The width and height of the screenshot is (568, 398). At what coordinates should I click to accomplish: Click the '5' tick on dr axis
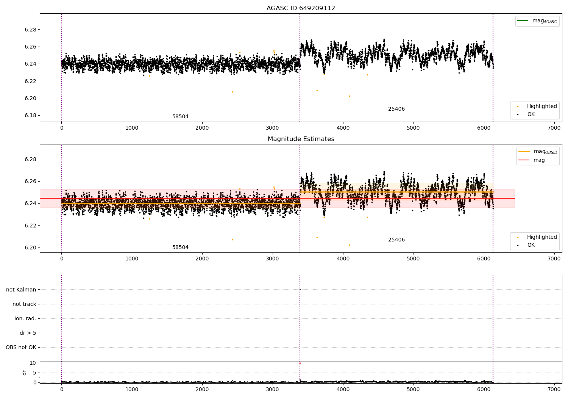point(35,373)
